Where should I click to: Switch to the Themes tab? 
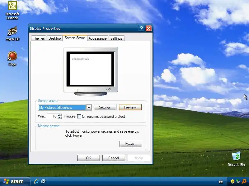pyautogui.click(x=39, y=38)
